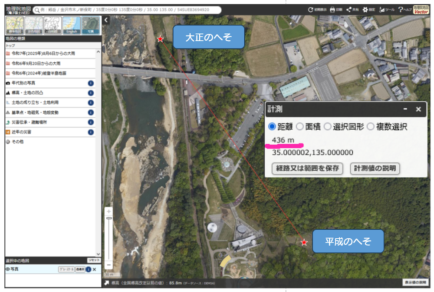Switch to the 標準地図 base map

click(14, 26)
